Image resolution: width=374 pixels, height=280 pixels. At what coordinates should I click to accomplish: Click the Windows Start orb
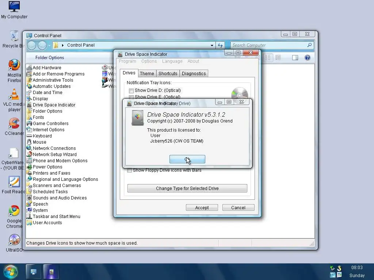11,272
